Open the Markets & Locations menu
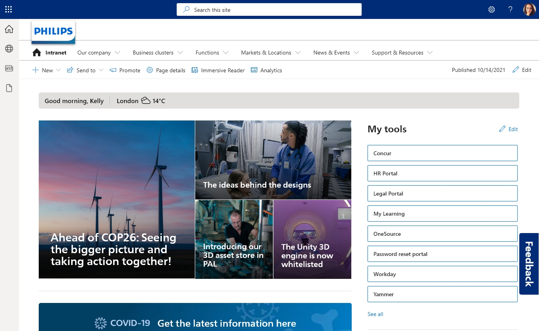 pyautogui.click(x=266, y=53)
